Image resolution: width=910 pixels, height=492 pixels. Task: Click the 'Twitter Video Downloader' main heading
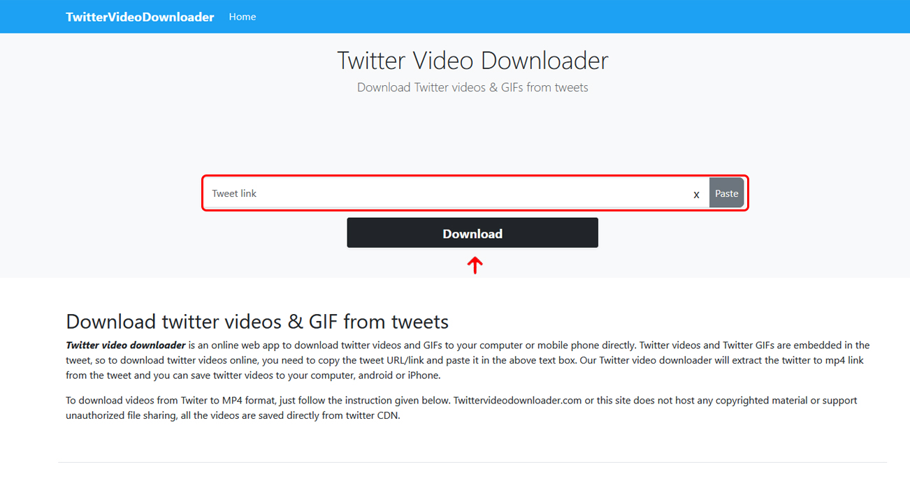[x=472, y=61]
